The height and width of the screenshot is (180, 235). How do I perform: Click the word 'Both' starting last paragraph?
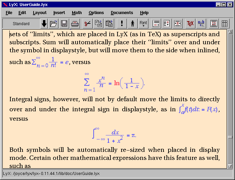point(16,150)
